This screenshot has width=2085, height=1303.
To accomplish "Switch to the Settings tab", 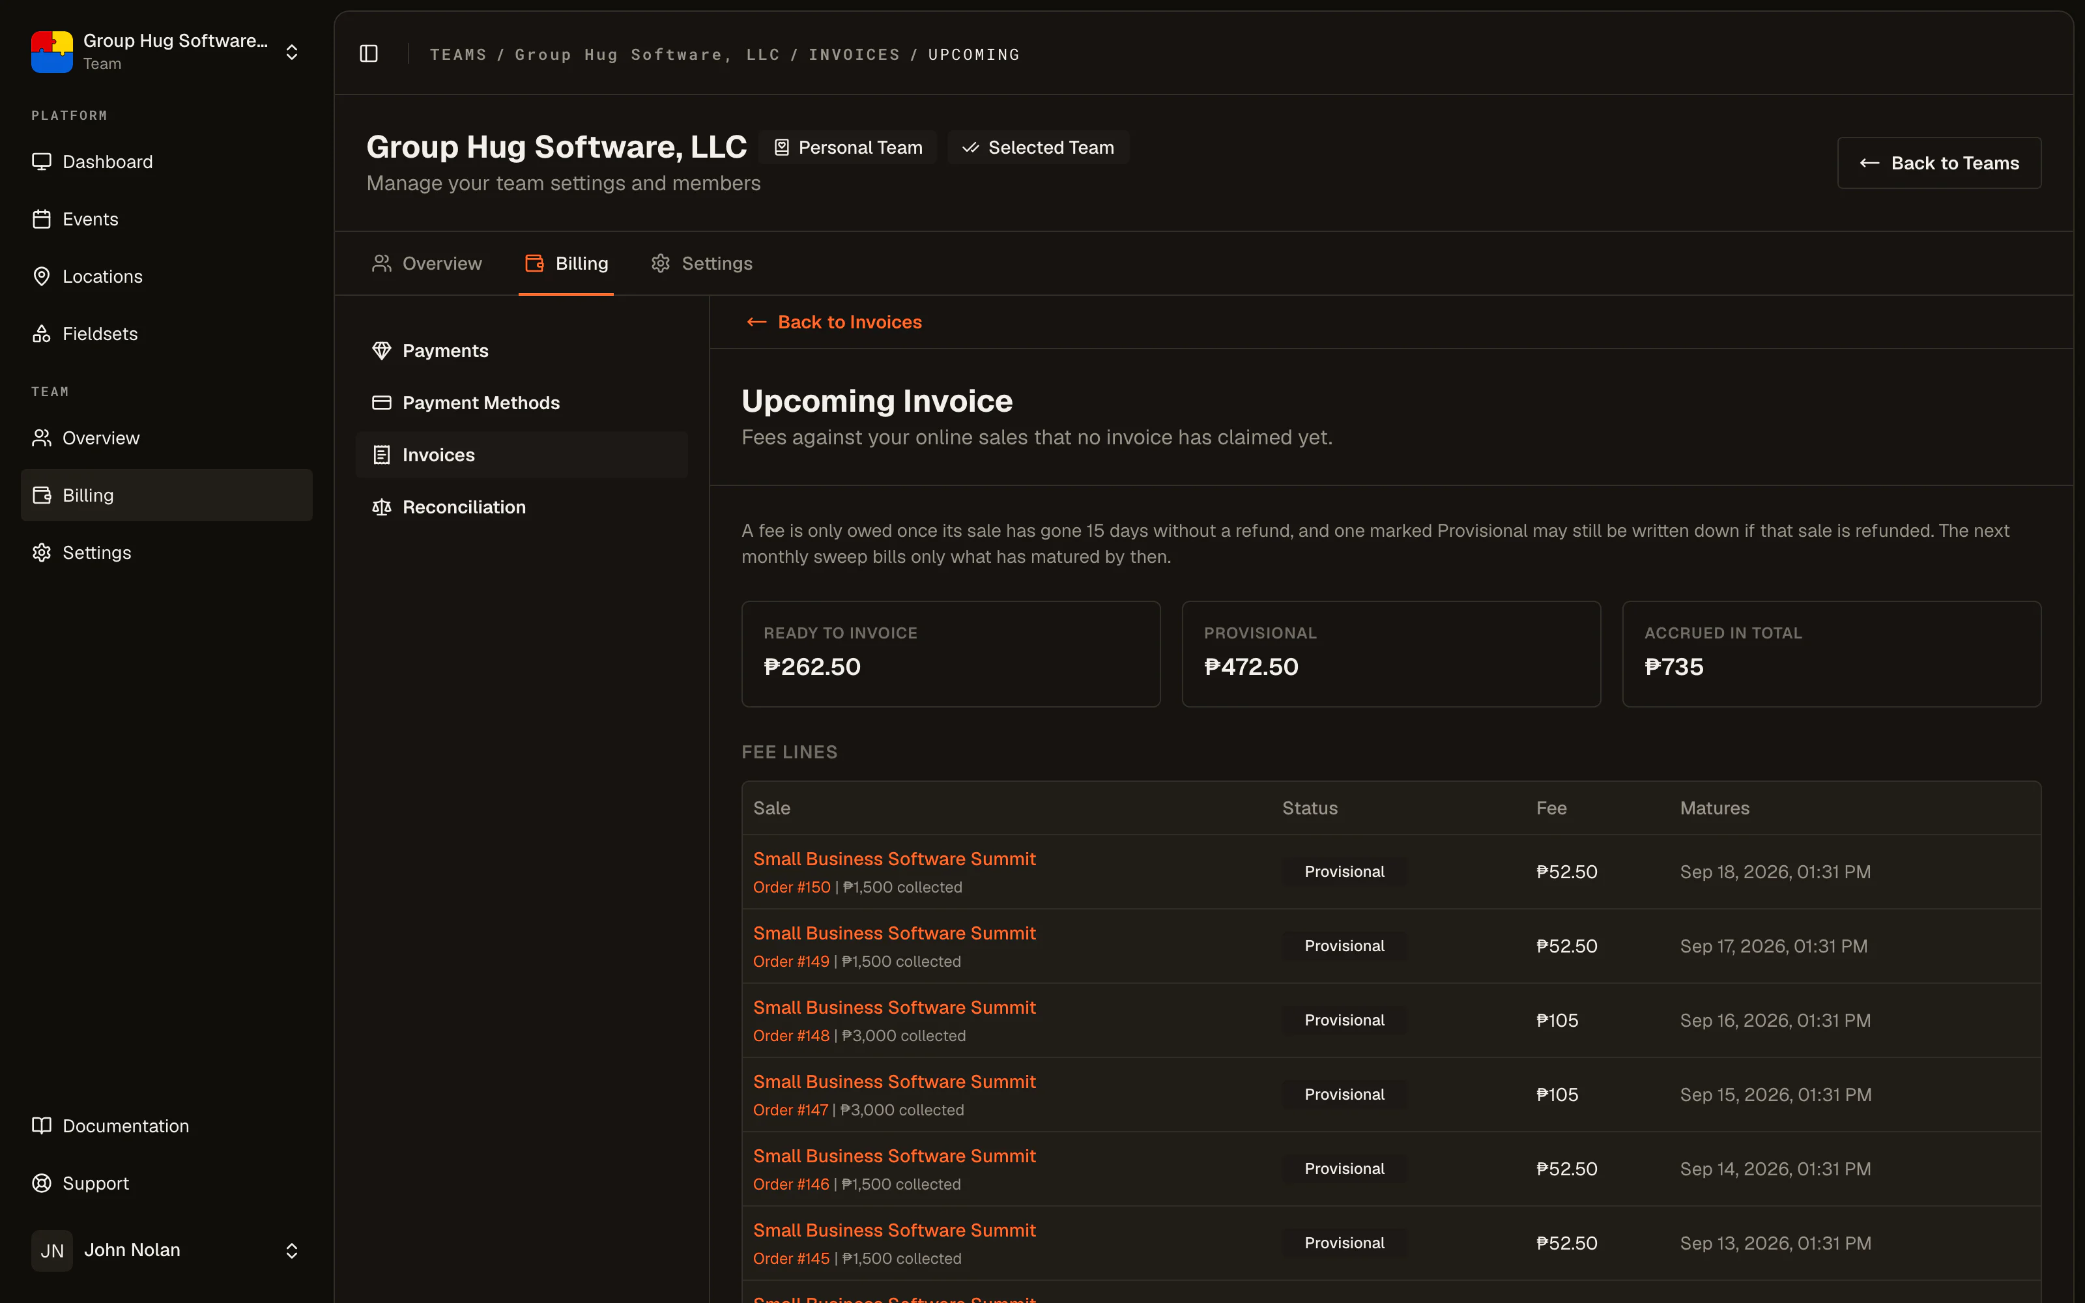I will 701,263.
